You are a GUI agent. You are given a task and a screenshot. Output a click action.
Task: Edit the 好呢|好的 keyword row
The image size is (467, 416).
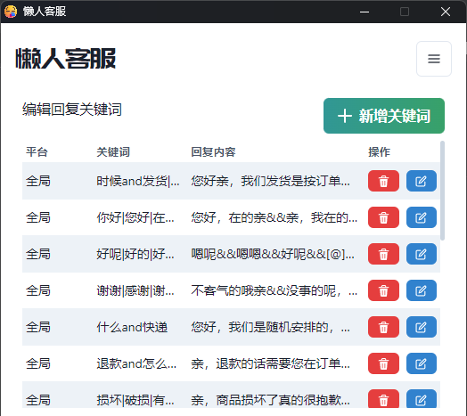coord(422,254)
